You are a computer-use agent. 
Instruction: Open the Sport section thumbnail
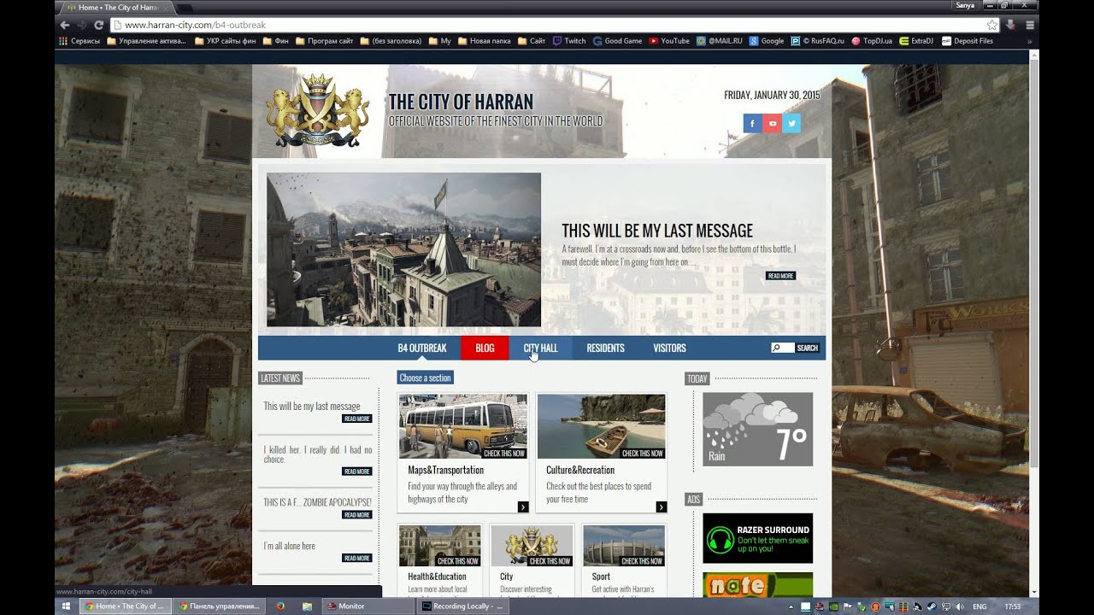[624, 546]
